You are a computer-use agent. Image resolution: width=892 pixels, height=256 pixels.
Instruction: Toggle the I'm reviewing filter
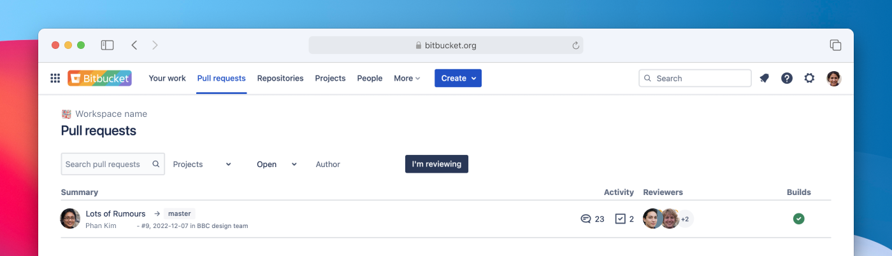[436, 164]
